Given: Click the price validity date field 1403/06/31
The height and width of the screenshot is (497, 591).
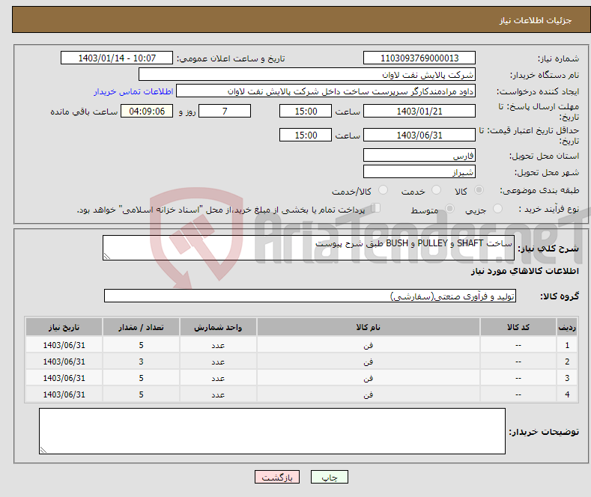Looking at the screenshot, I should click(419, 135).
